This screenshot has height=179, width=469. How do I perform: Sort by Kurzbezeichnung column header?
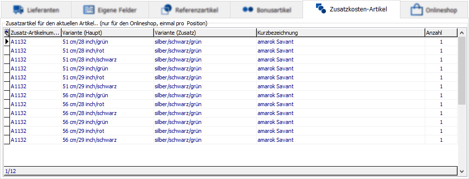[341, 33]
